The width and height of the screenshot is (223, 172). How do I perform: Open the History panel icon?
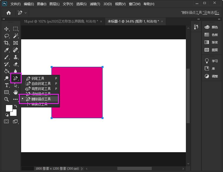196,27
